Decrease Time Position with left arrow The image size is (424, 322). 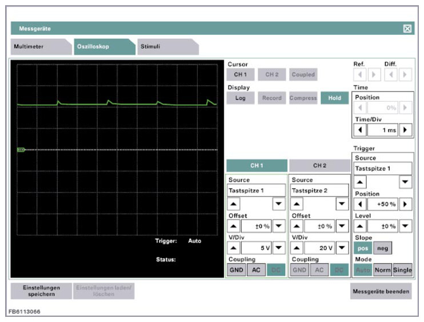[360, 108]
